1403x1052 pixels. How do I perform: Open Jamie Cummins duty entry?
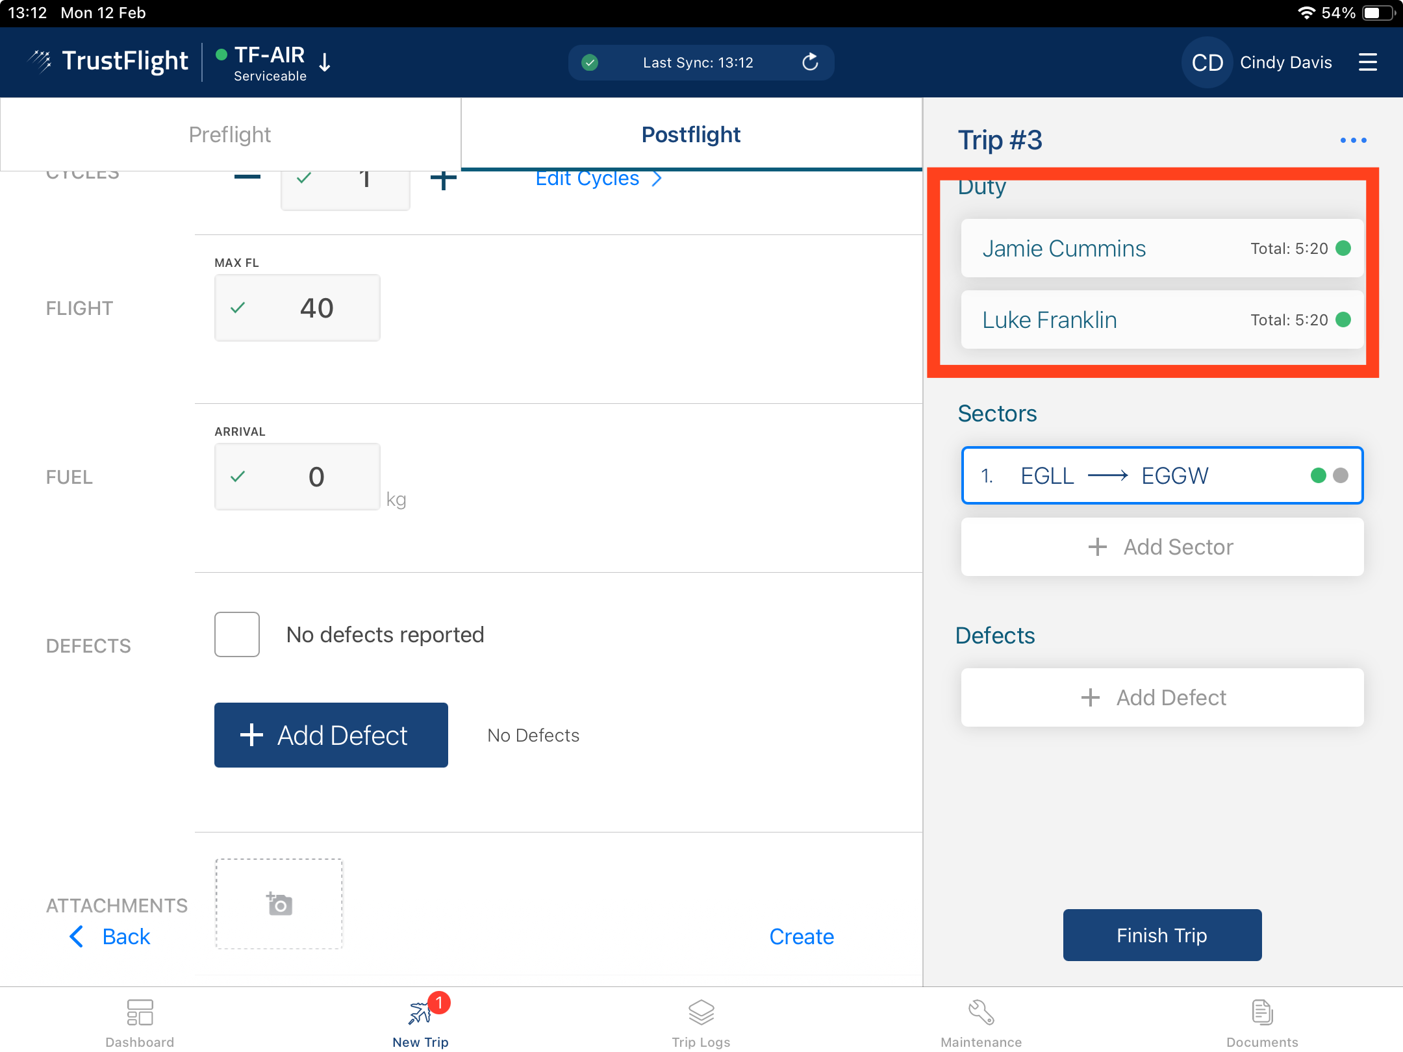tap(1161, 249)
